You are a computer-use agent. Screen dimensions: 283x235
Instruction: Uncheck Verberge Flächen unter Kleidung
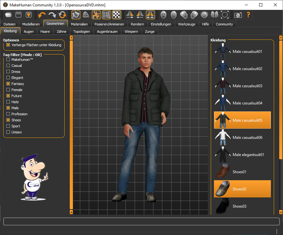coord(8,45)
